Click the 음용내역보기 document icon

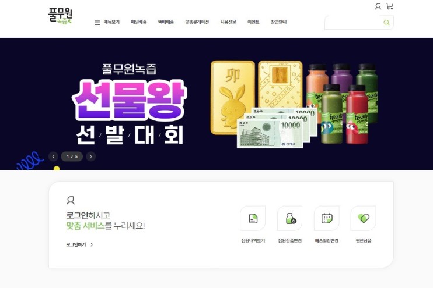point(253,218)
